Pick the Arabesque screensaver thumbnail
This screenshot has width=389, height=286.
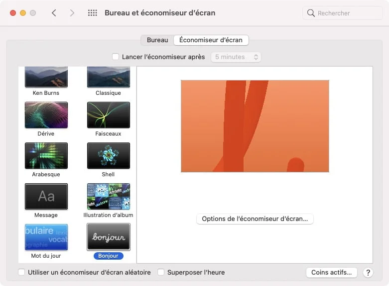(46, 155)
